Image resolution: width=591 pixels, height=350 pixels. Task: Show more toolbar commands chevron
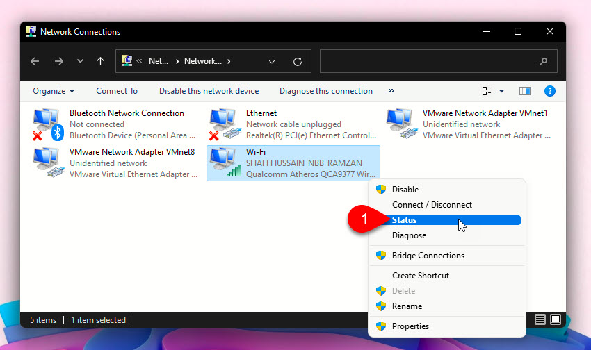[391, 91]
